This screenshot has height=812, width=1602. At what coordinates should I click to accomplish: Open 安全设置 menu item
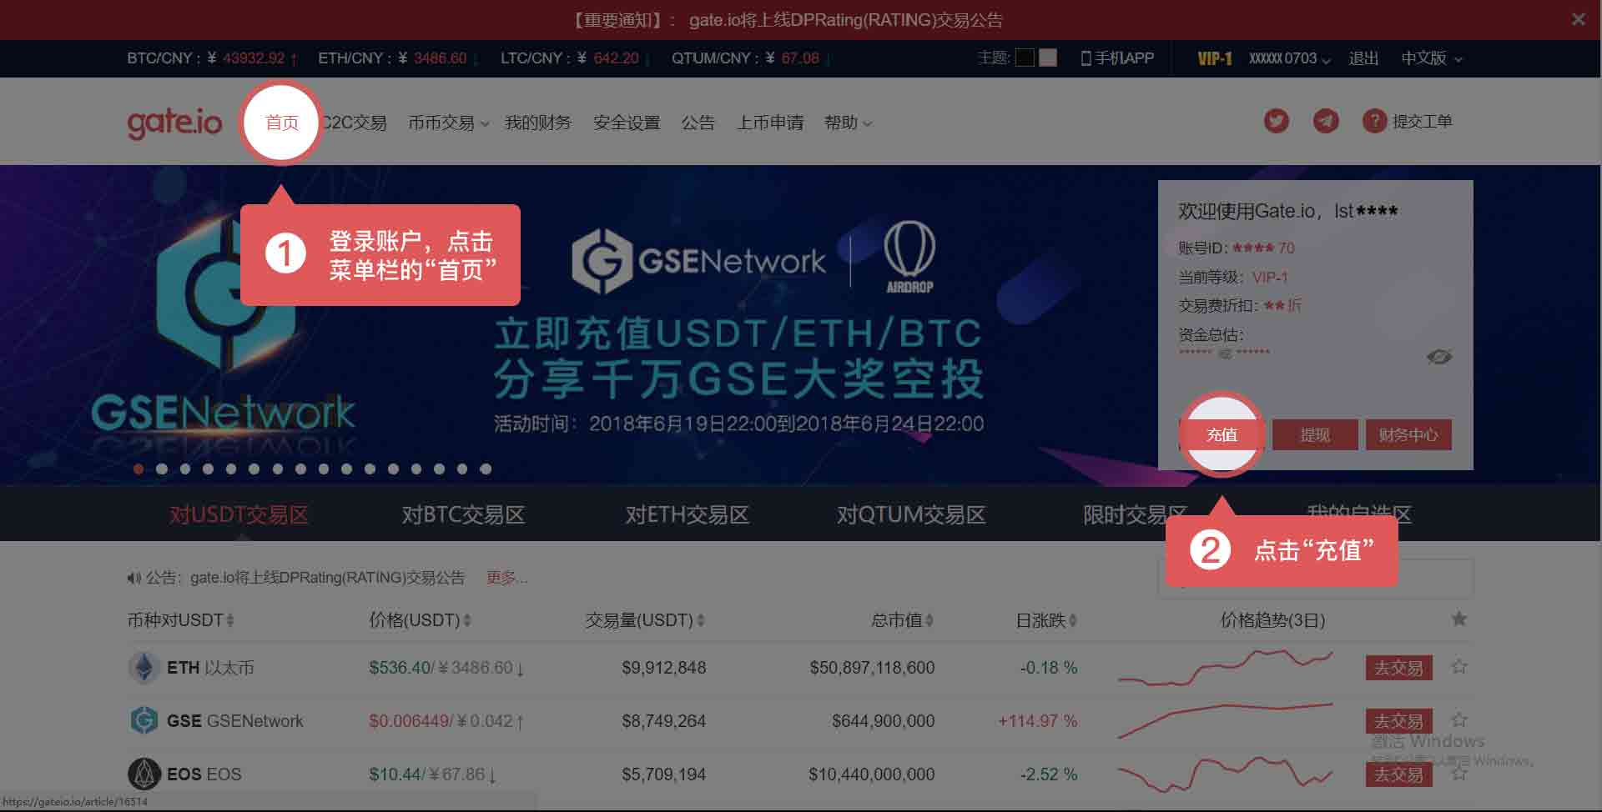[627, 123]
